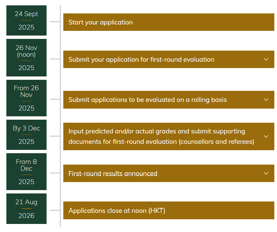The image size is (277, 232).
Task: Click the 24 Sept 2025 date box
Action: tap(26, 20)
